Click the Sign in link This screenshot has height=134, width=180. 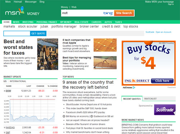click(171, 4)
